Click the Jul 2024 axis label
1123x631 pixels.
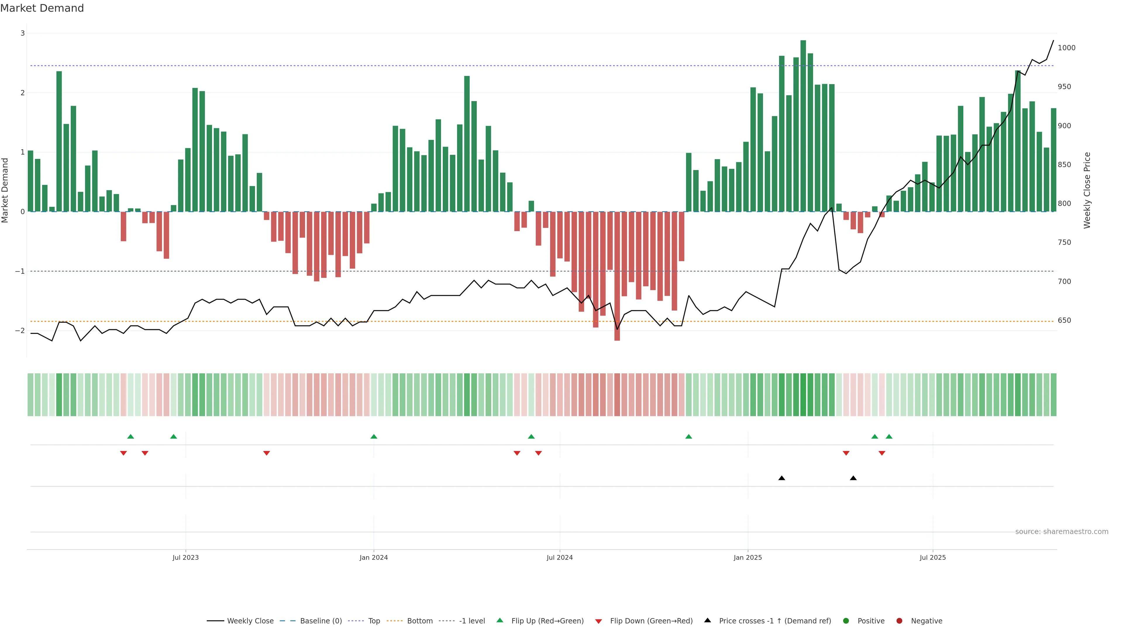click(x=560, y=557)
